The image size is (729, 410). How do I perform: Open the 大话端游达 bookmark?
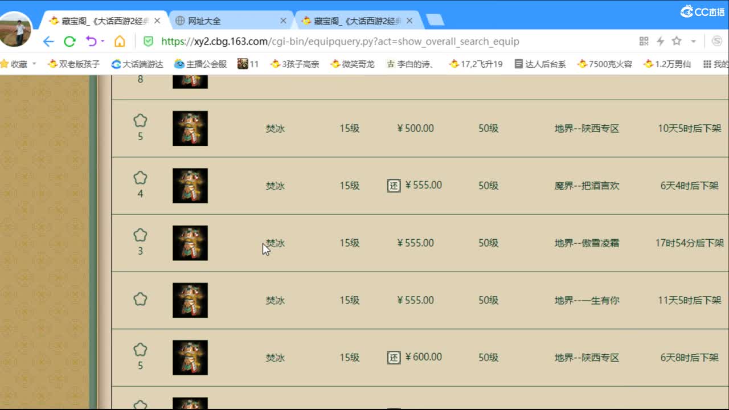137,64
